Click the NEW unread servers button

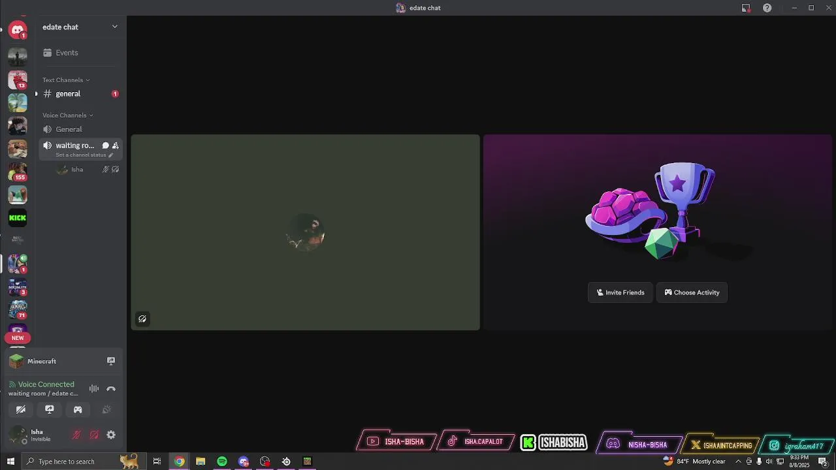pos(18,338)
